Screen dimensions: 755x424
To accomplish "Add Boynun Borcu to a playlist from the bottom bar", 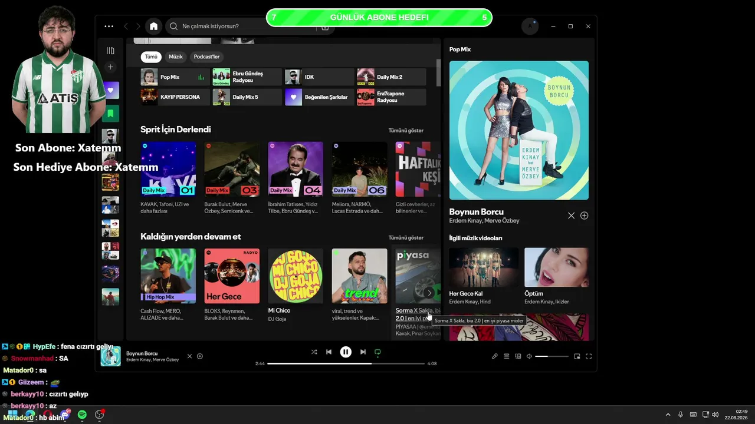I will click(200, 356).
